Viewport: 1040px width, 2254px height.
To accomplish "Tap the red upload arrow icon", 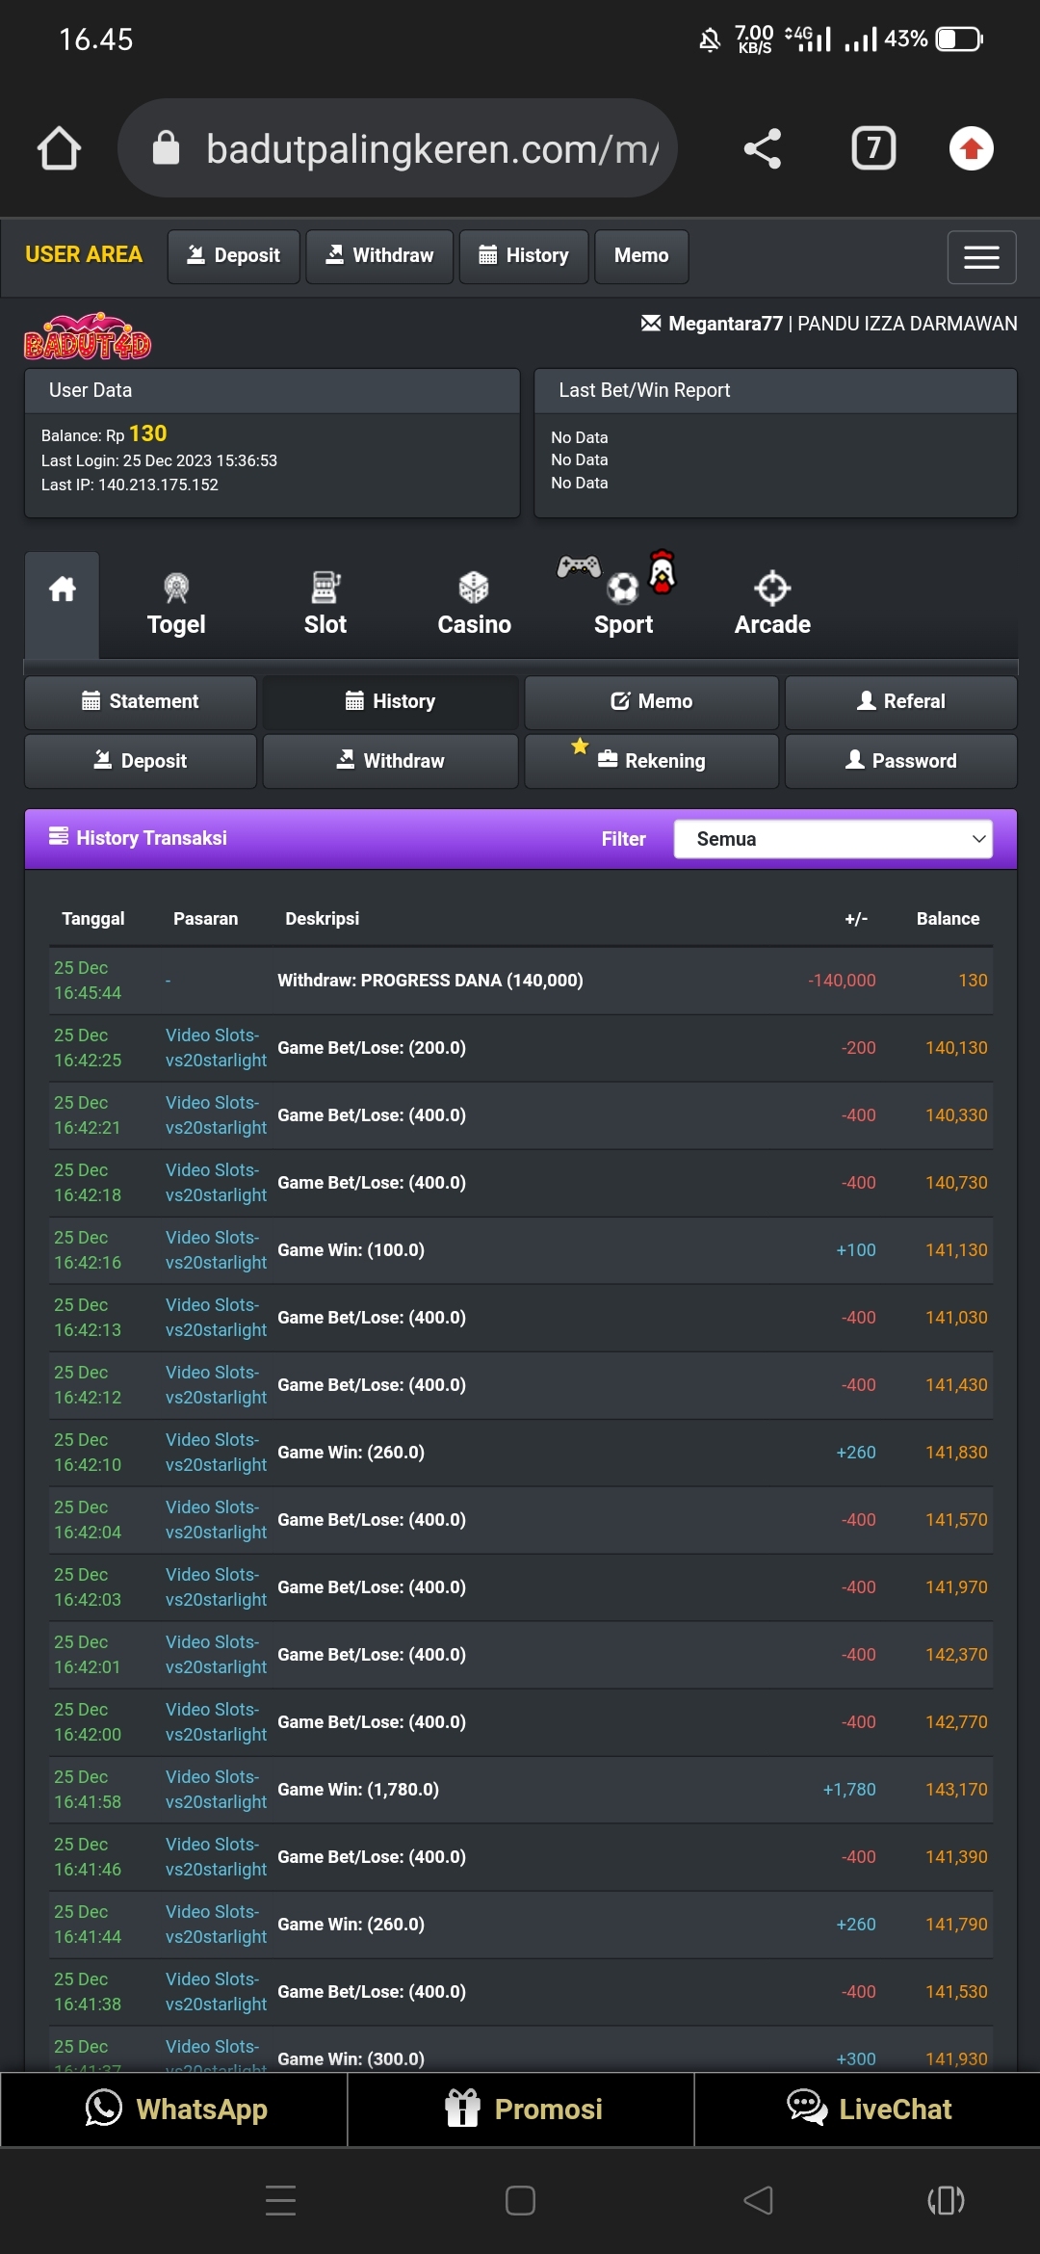I will point(971,148).
